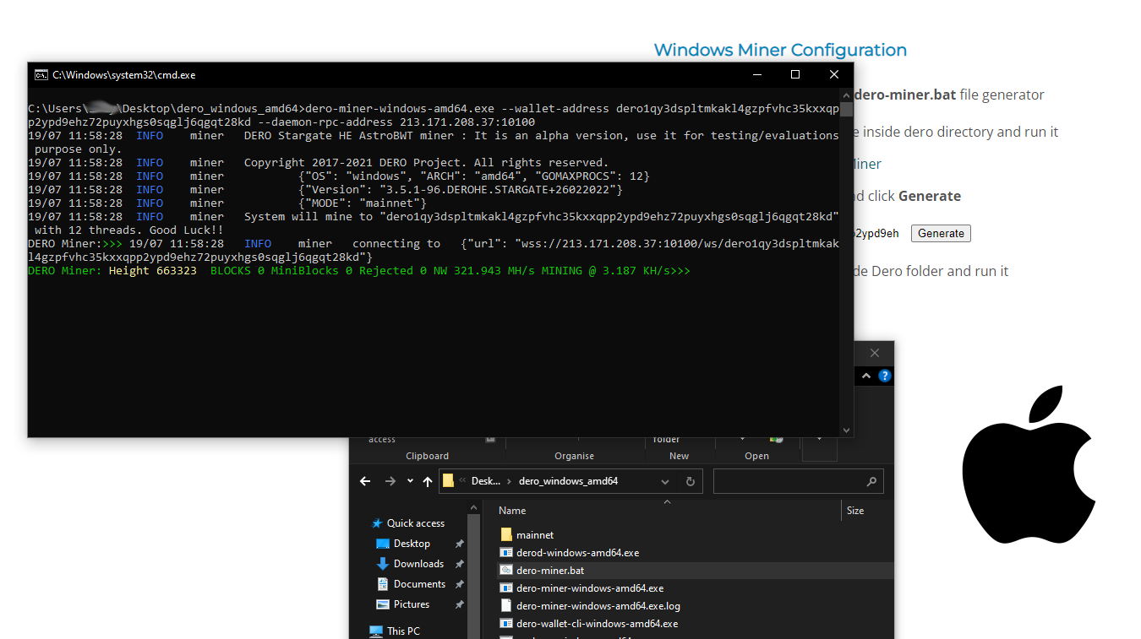This screenshot has width=1141, height=639.
Task: Click the Clipboard group launcher icon
Action: pyautogui.click(x=490, y=440)
